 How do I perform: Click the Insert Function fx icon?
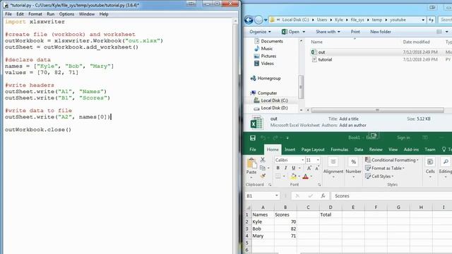[x=323, y=196]
